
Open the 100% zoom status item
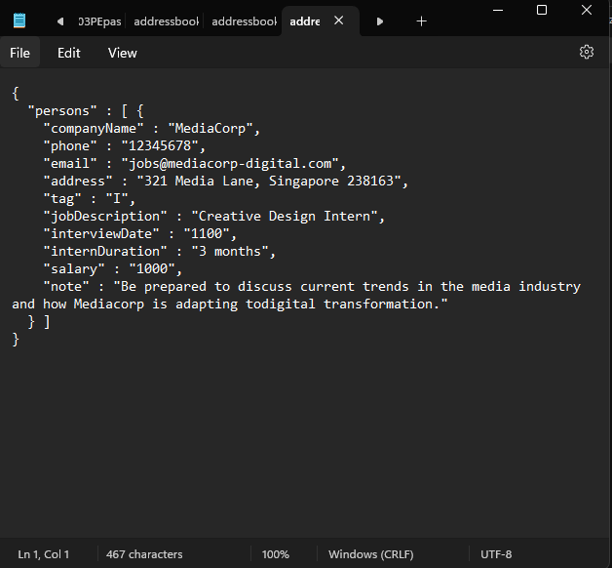(x=275, y=554)
